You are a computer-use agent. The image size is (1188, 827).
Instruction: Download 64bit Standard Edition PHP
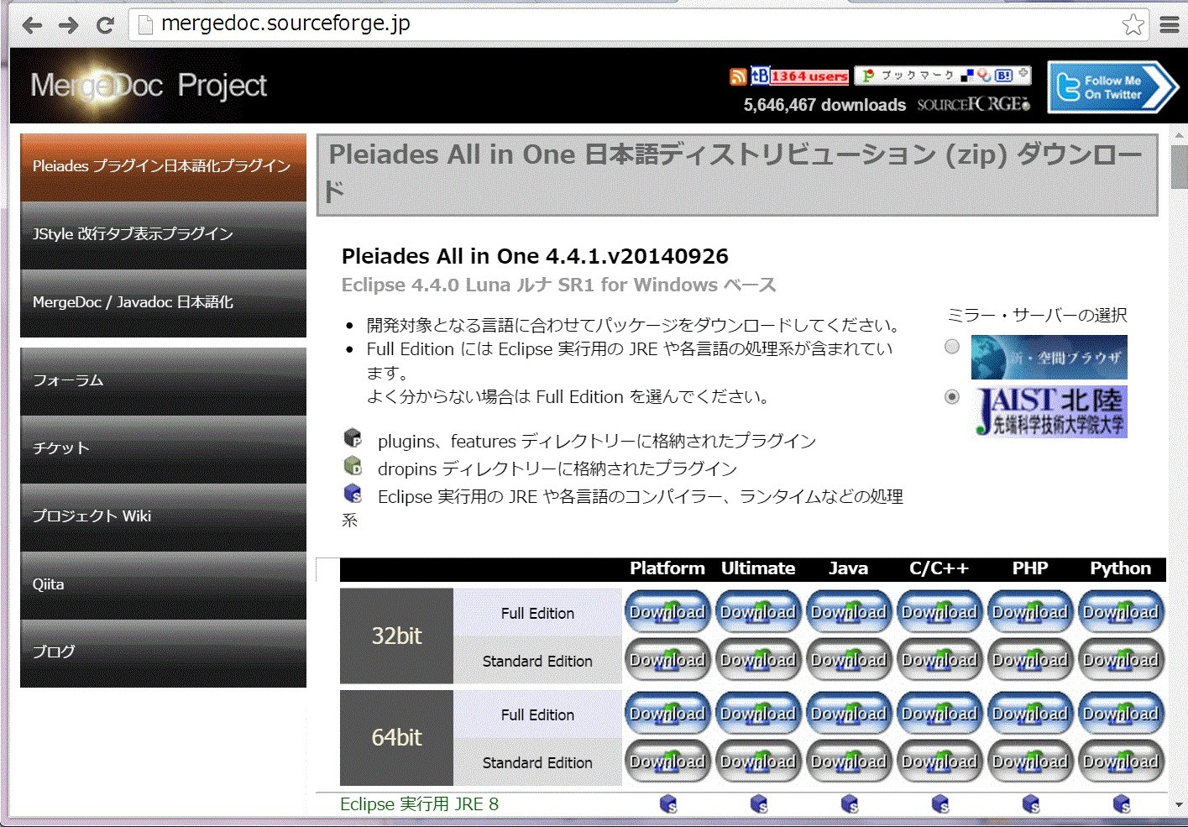(x=1030, y=762)
